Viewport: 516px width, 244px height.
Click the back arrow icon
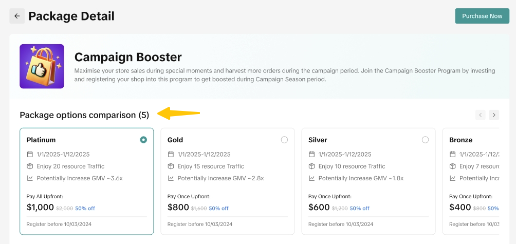17,16
